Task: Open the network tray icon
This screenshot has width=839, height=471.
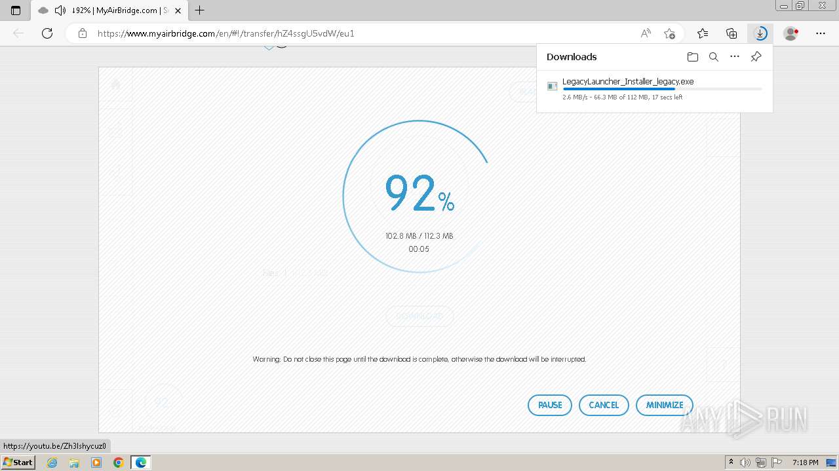Action: (x=761, y=462)
